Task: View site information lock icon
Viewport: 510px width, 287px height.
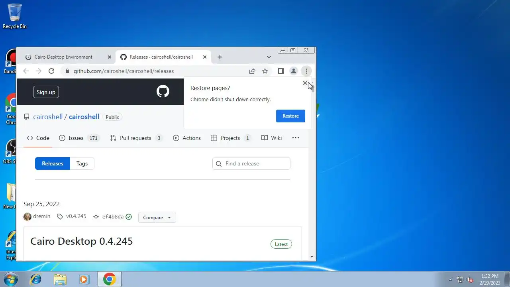Action: (x=67, y=71)
